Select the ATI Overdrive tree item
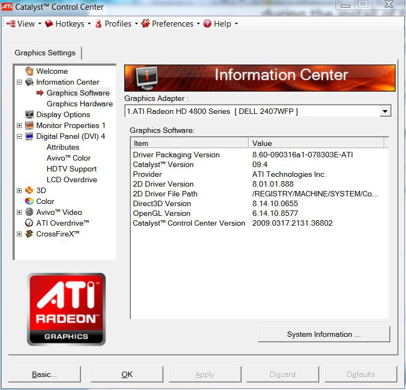The height and width of the screenshot is (390, 406). pos(62,223)
